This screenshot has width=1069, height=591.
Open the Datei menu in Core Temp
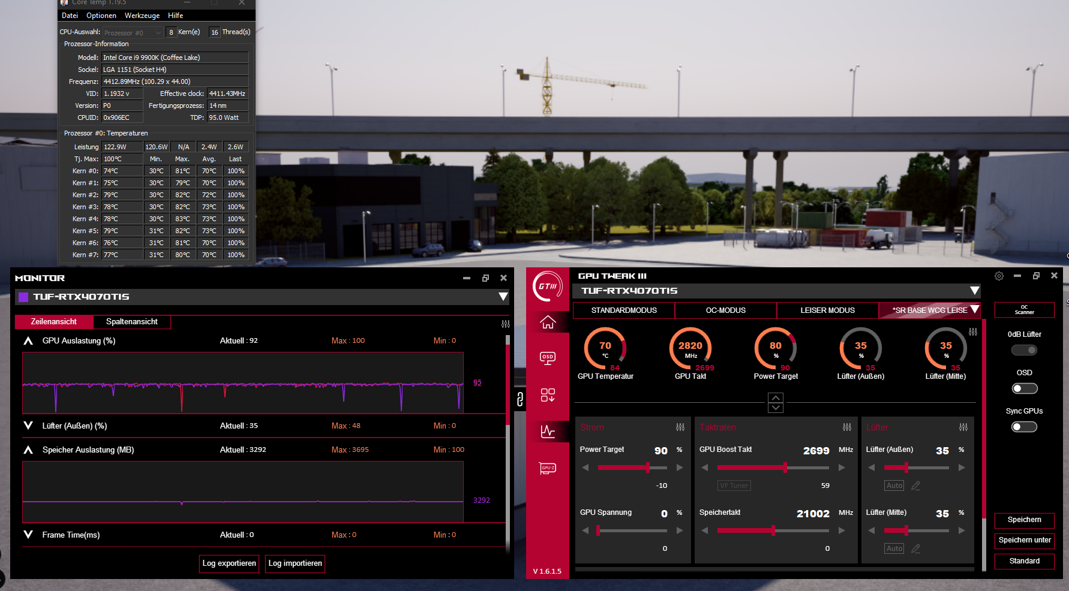pyautogui.click(x=70, y=16)
